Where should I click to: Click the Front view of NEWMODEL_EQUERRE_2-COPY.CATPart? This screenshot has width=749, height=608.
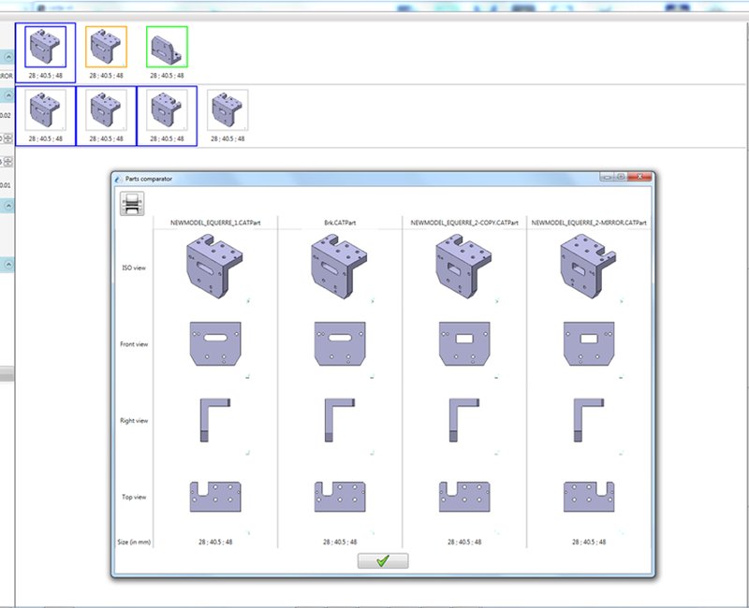click(463, 344)
